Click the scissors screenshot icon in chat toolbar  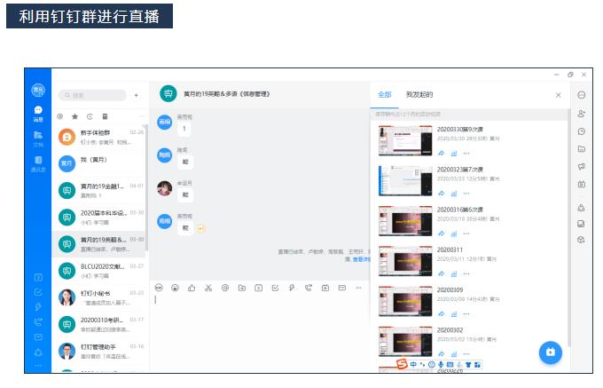click(x=208, y=288)
